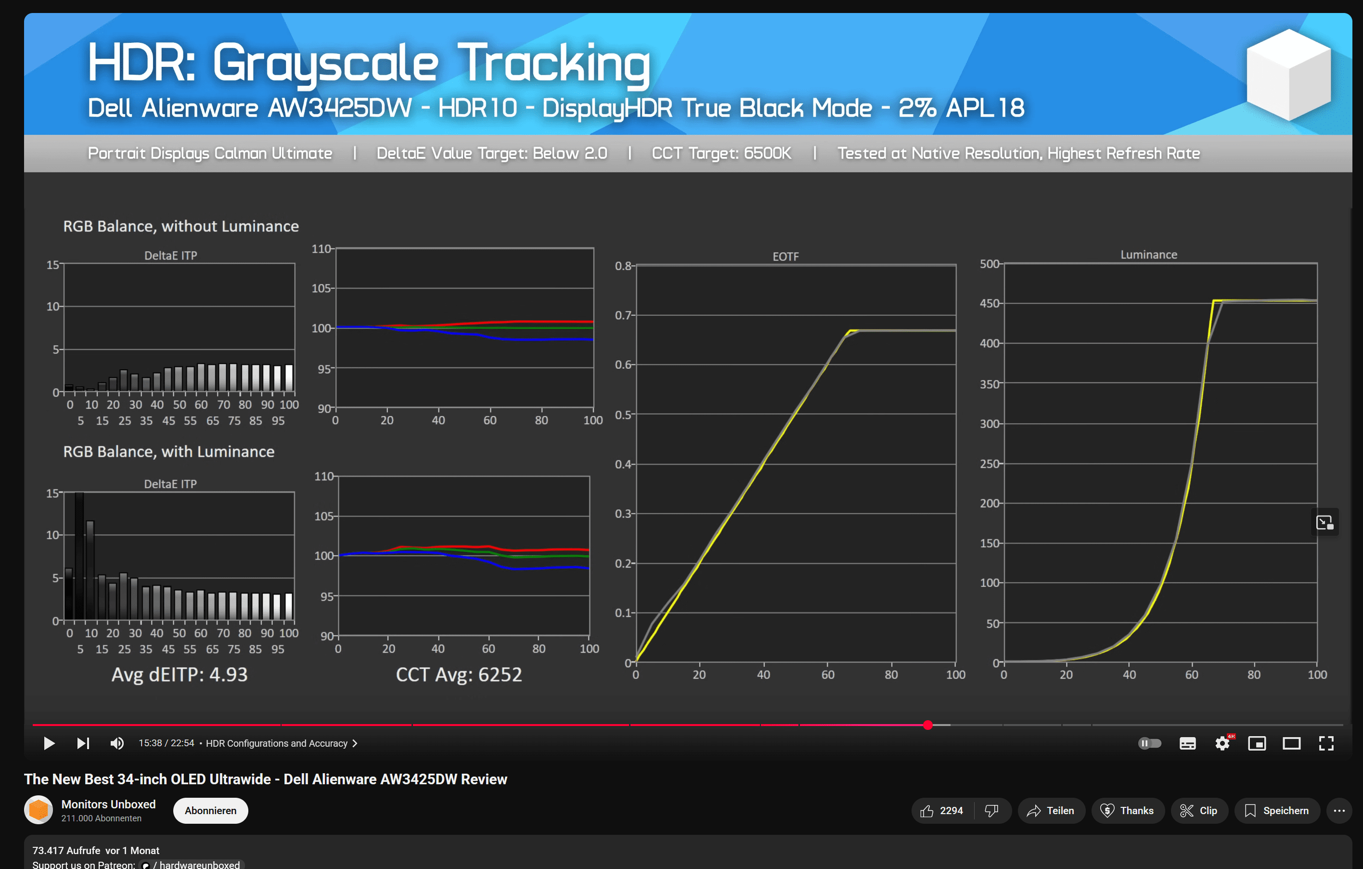Create a Clip of the video

coord(1199,811)
